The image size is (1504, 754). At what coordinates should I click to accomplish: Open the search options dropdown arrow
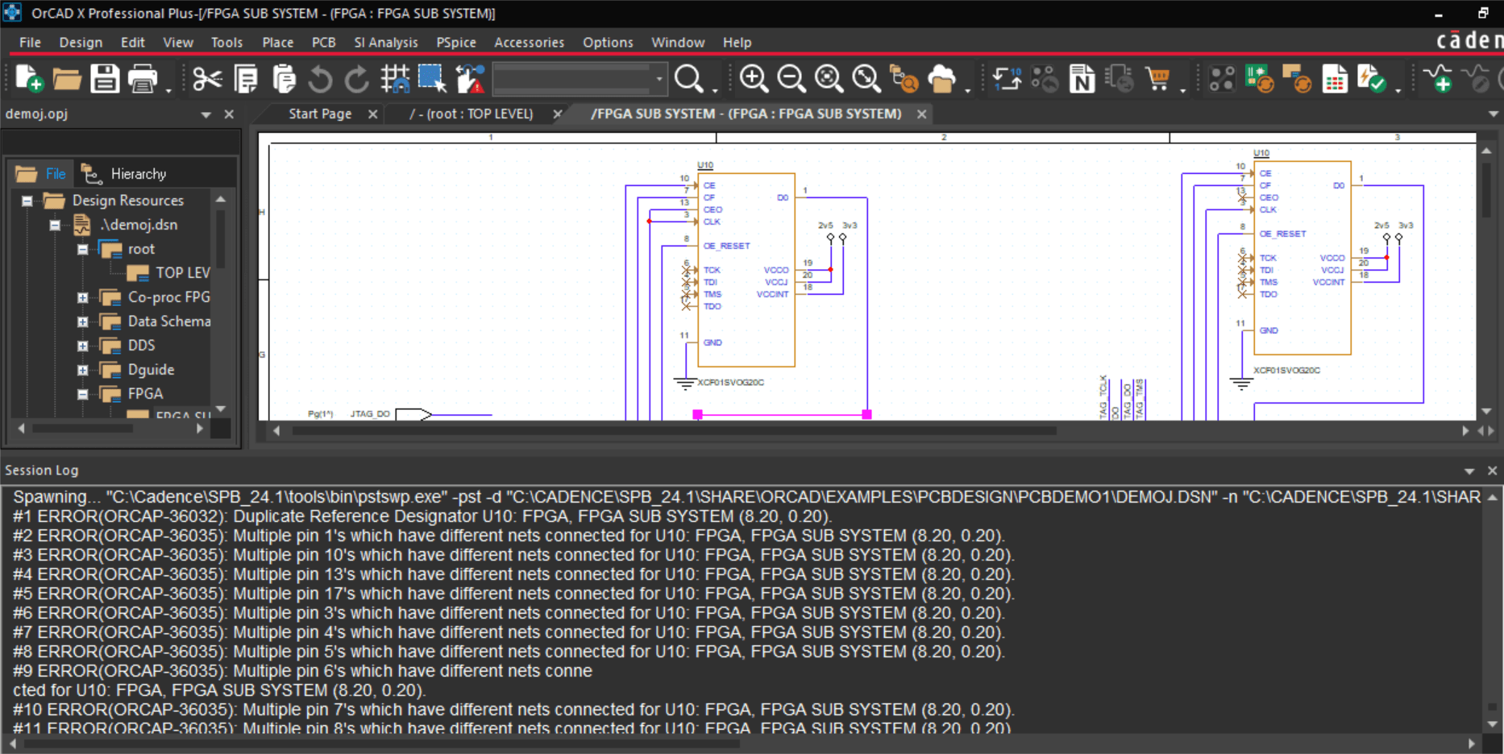coord(714,90)
